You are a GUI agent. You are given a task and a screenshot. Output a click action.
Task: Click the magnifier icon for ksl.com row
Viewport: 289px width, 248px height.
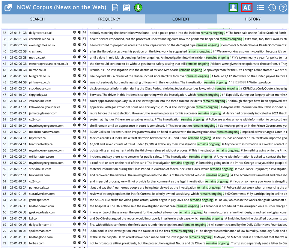click(x=85, y=218)
